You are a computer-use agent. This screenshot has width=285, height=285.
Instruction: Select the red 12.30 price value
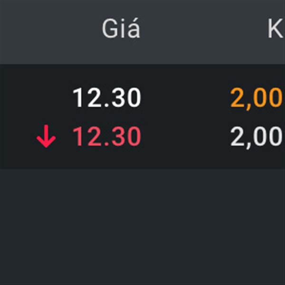pos(107,136)
